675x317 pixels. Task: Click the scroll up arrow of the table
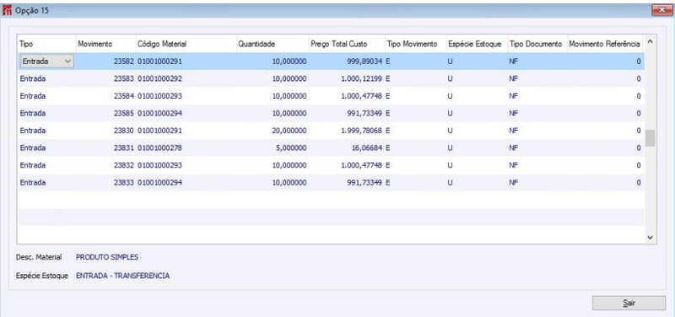coord(650,41)
